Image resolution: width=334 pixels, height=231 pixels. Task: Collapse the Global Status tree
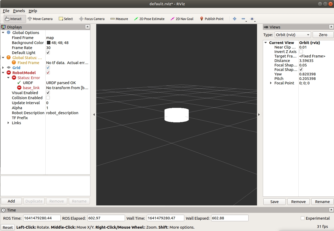3,57
